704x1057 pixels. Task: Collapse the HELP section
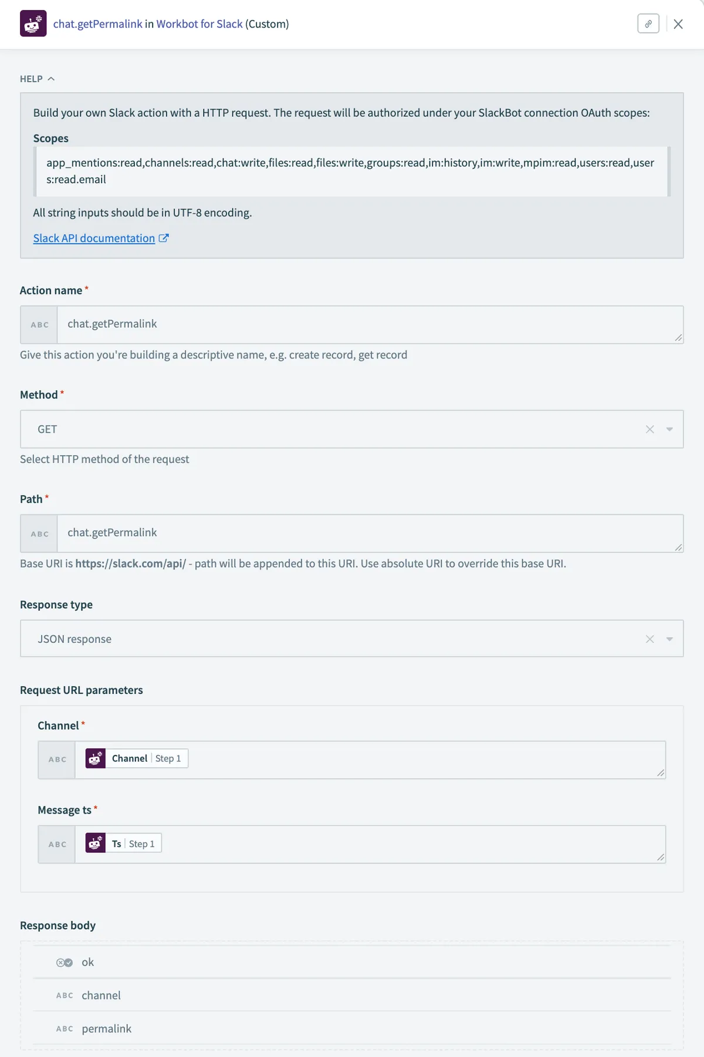point(37,79)
